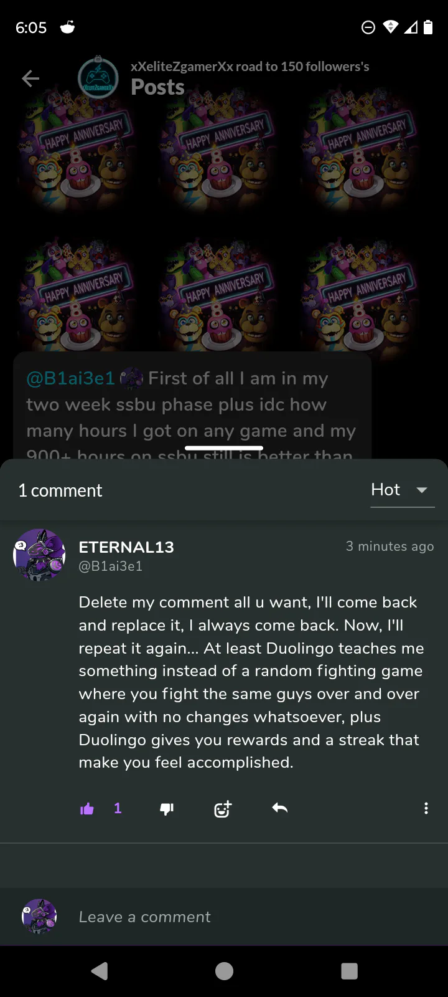Expand sort options with dropdown arrow
The width and height of the screenshot is (448, 997).
pos(422,490)
